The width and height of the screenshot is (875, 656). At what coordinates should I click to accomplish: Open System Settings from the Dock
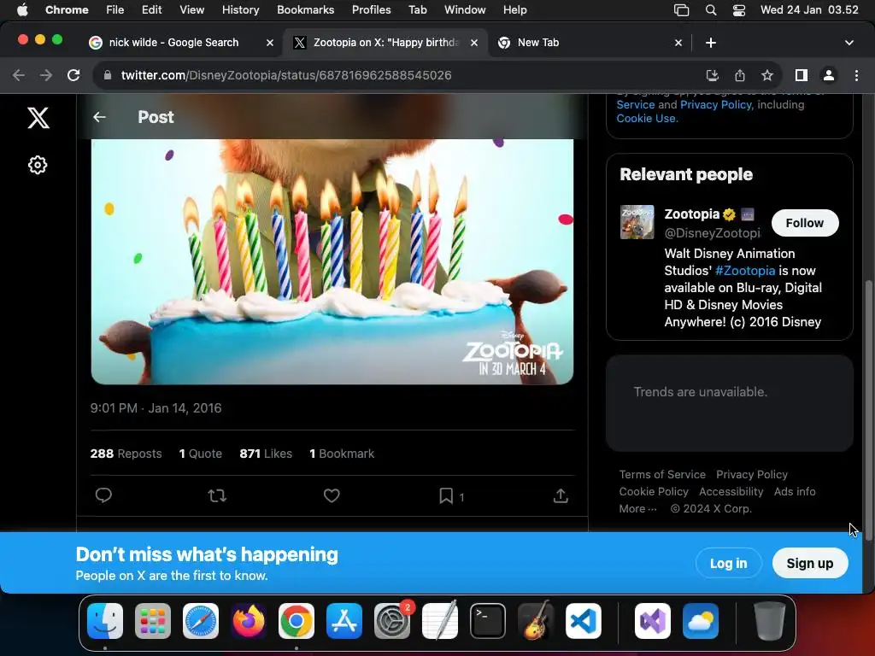[x=391, y=621]
